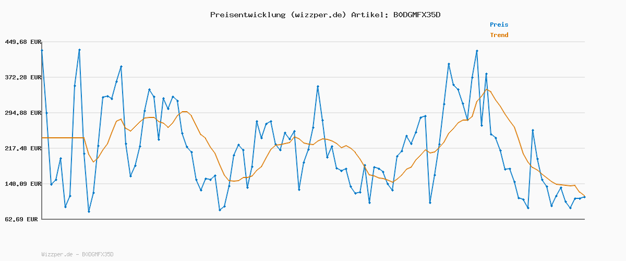Image resolution: width=626 pixels, height=261 pixels.
Task: Click the first blue price data point
Action: point(42,50)
